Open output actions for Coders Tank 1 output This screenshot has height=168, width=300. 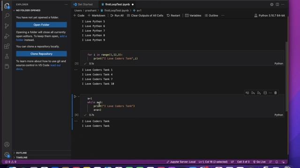point(76,70)
